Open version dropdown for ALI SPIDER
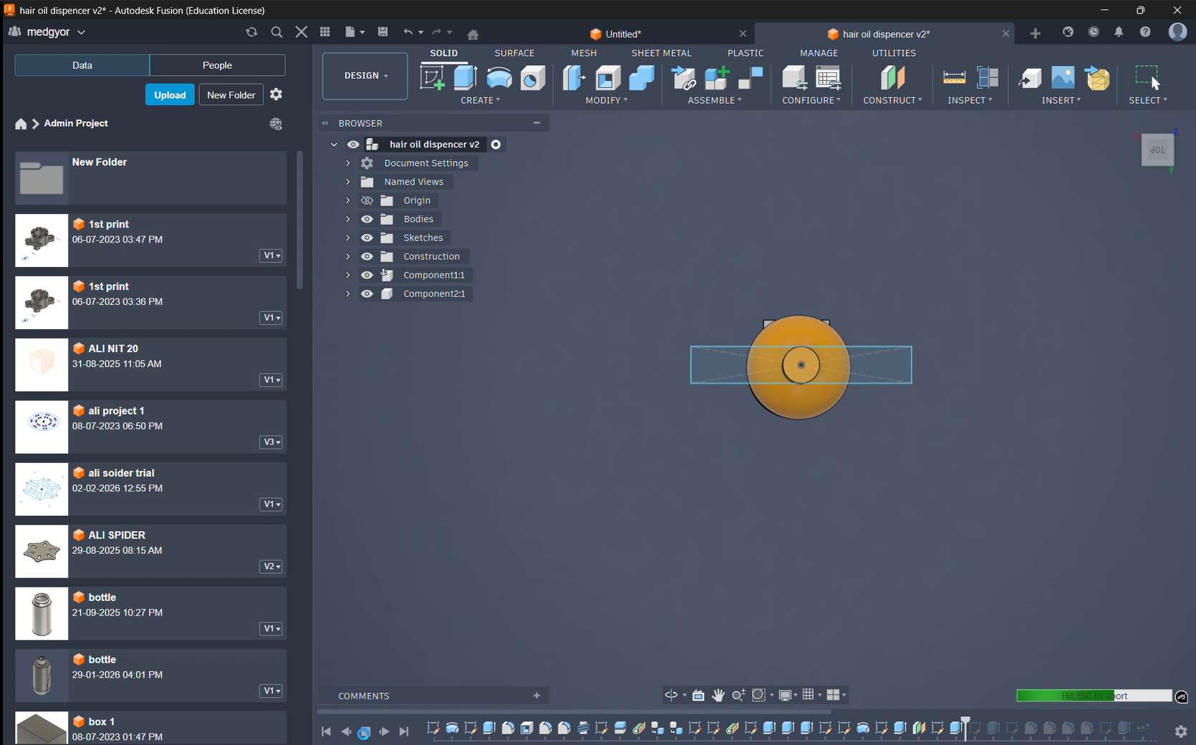Viewport: 1196px width, 745px height. (x=271, y=566)
